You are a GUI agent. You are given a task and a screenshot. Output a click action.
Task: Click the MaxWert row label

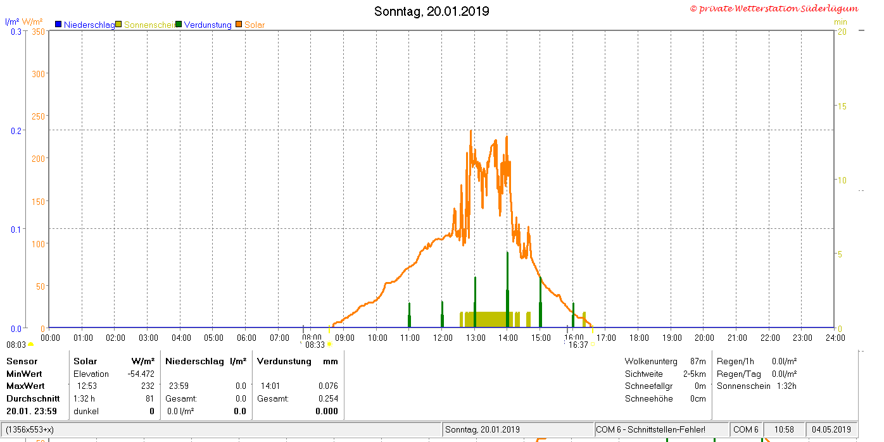point(25,386)
